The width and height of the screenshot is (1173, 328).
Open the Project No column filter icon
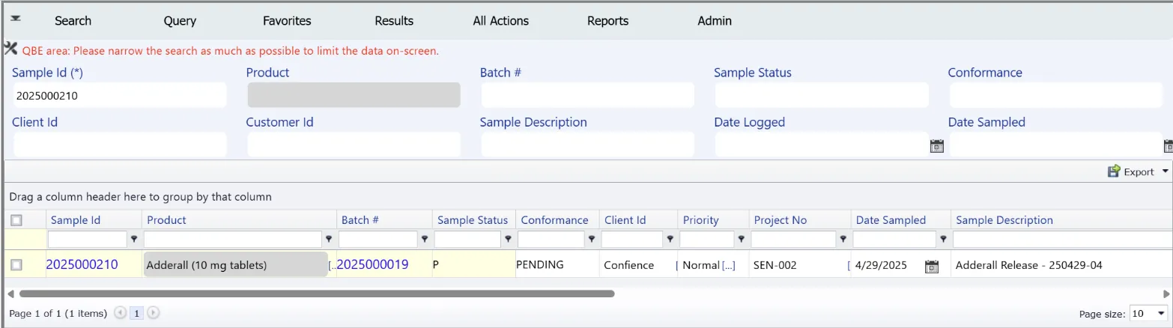click(x=843, y=239)
